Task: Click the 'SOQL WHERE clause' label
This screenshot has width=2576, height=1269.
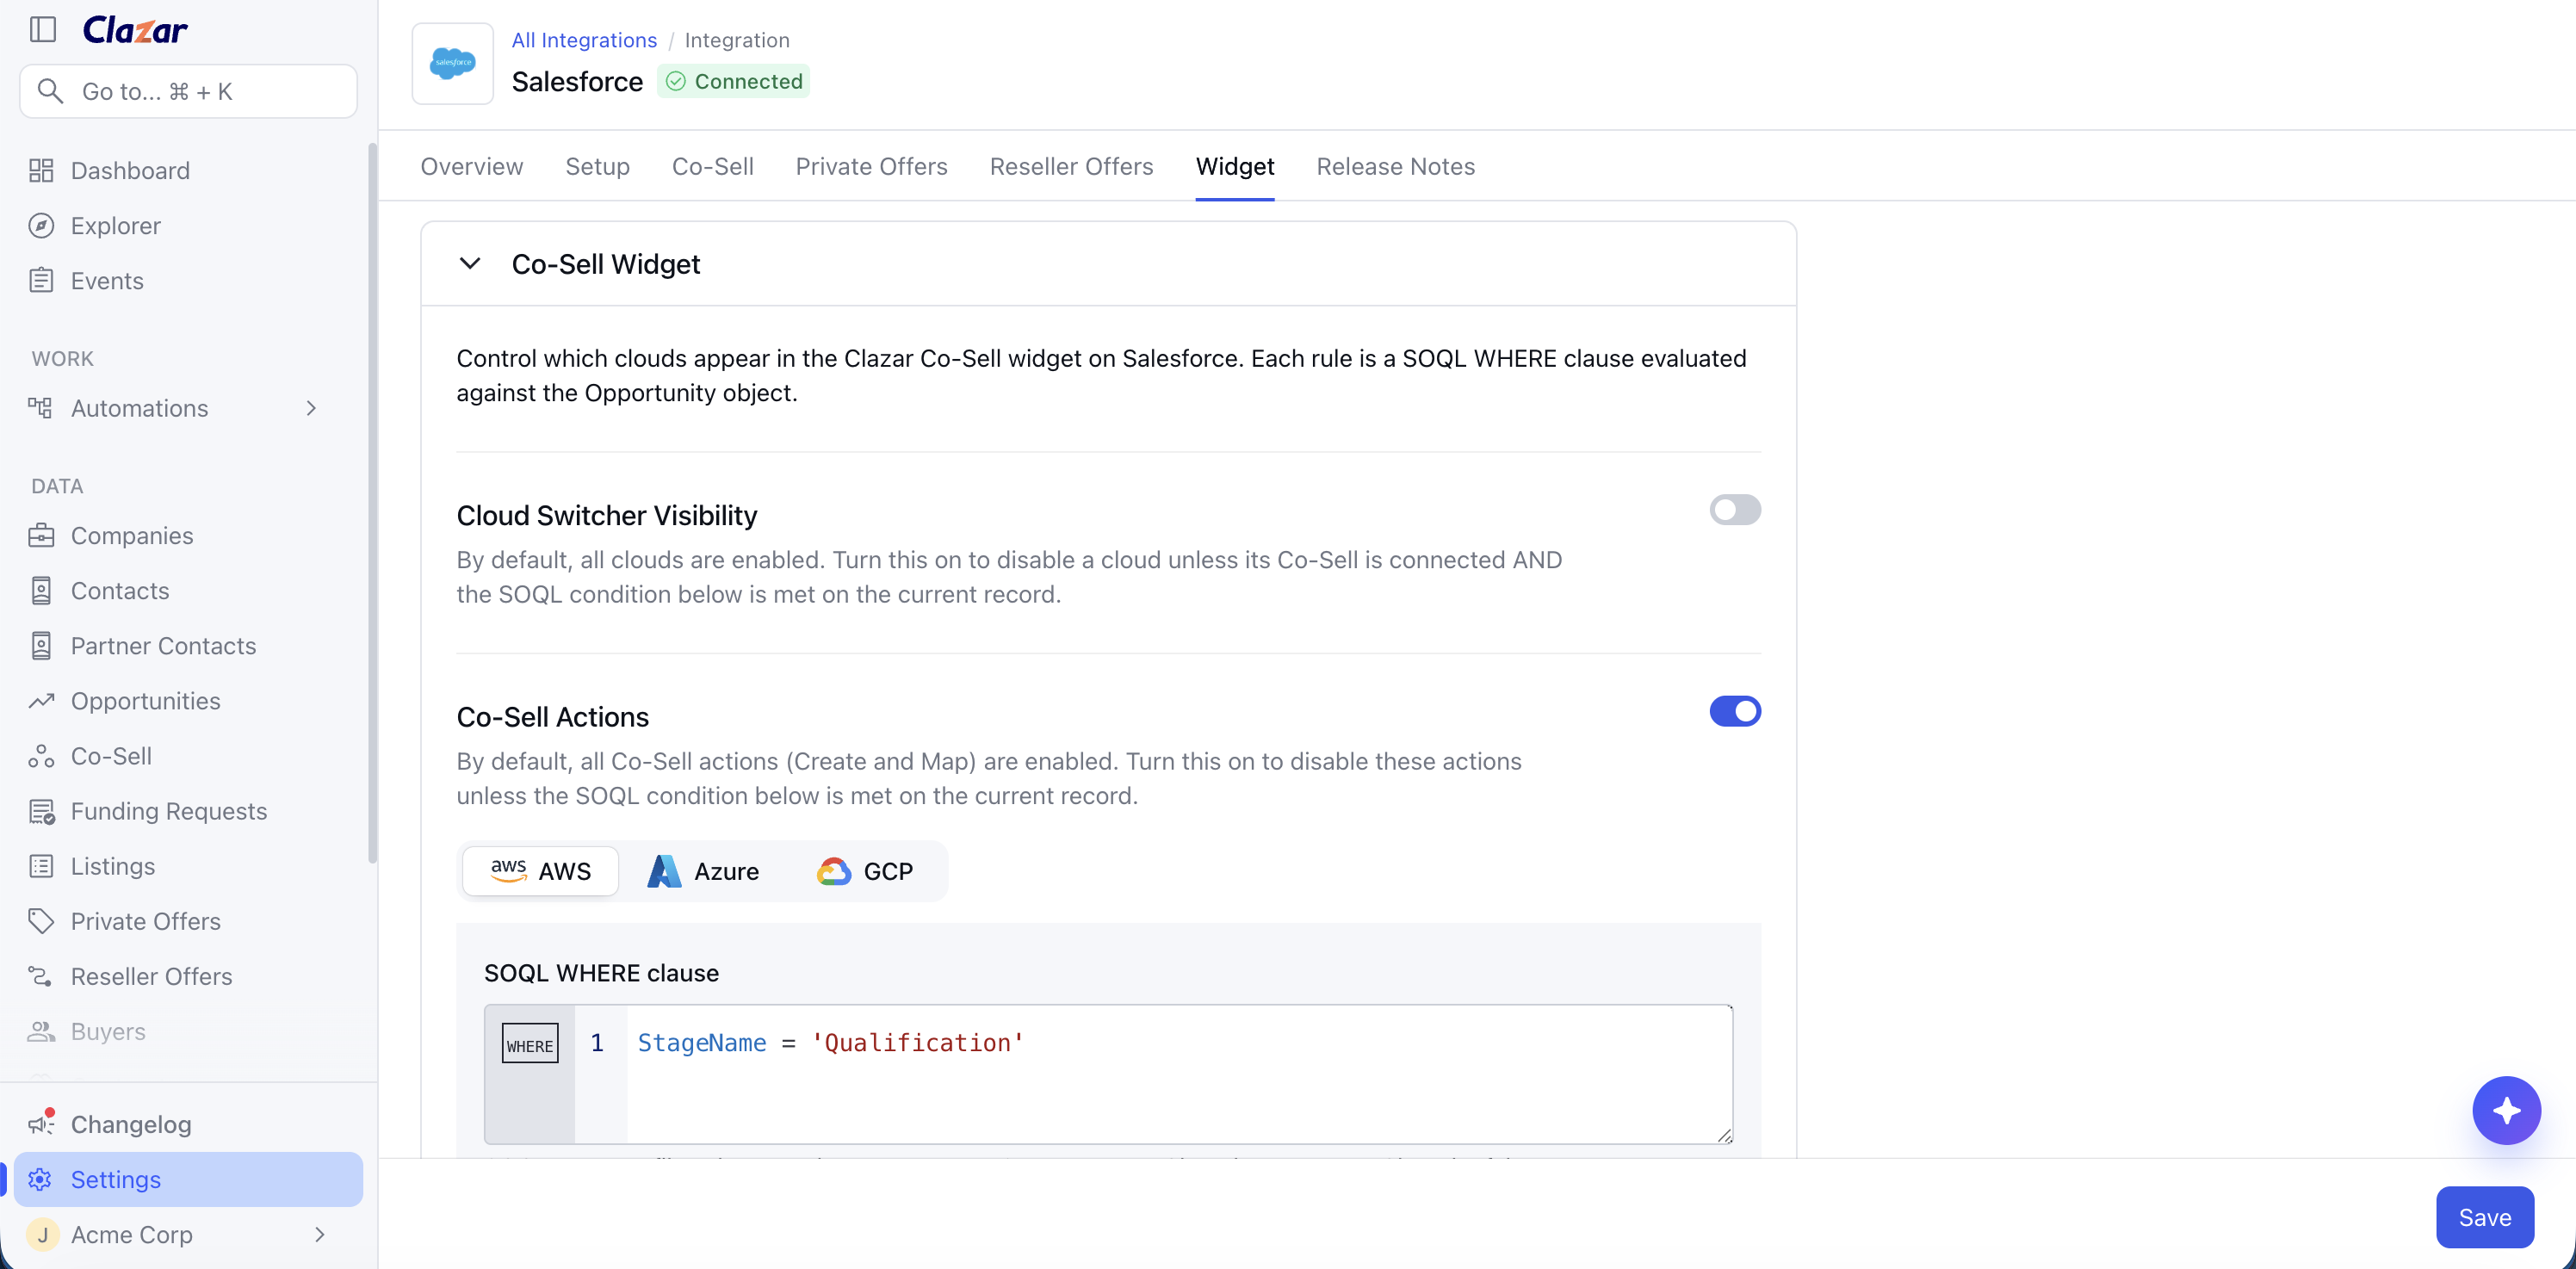Action: 601,973
